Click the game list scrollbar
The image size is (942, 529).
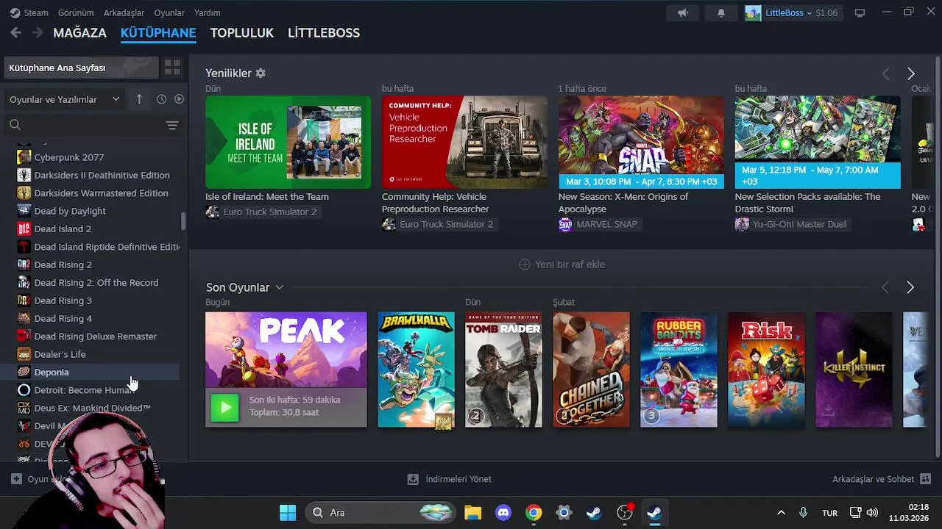(184, 220)
